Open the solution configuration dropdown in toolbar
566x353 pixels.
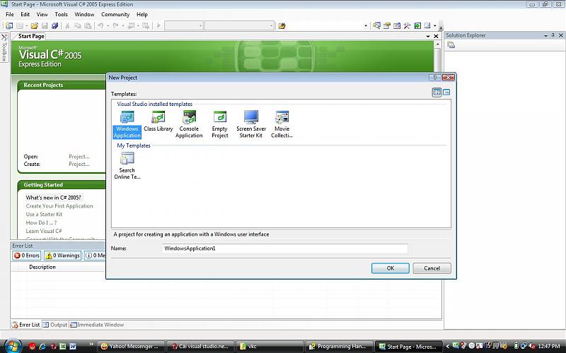[x=183, y=26]
